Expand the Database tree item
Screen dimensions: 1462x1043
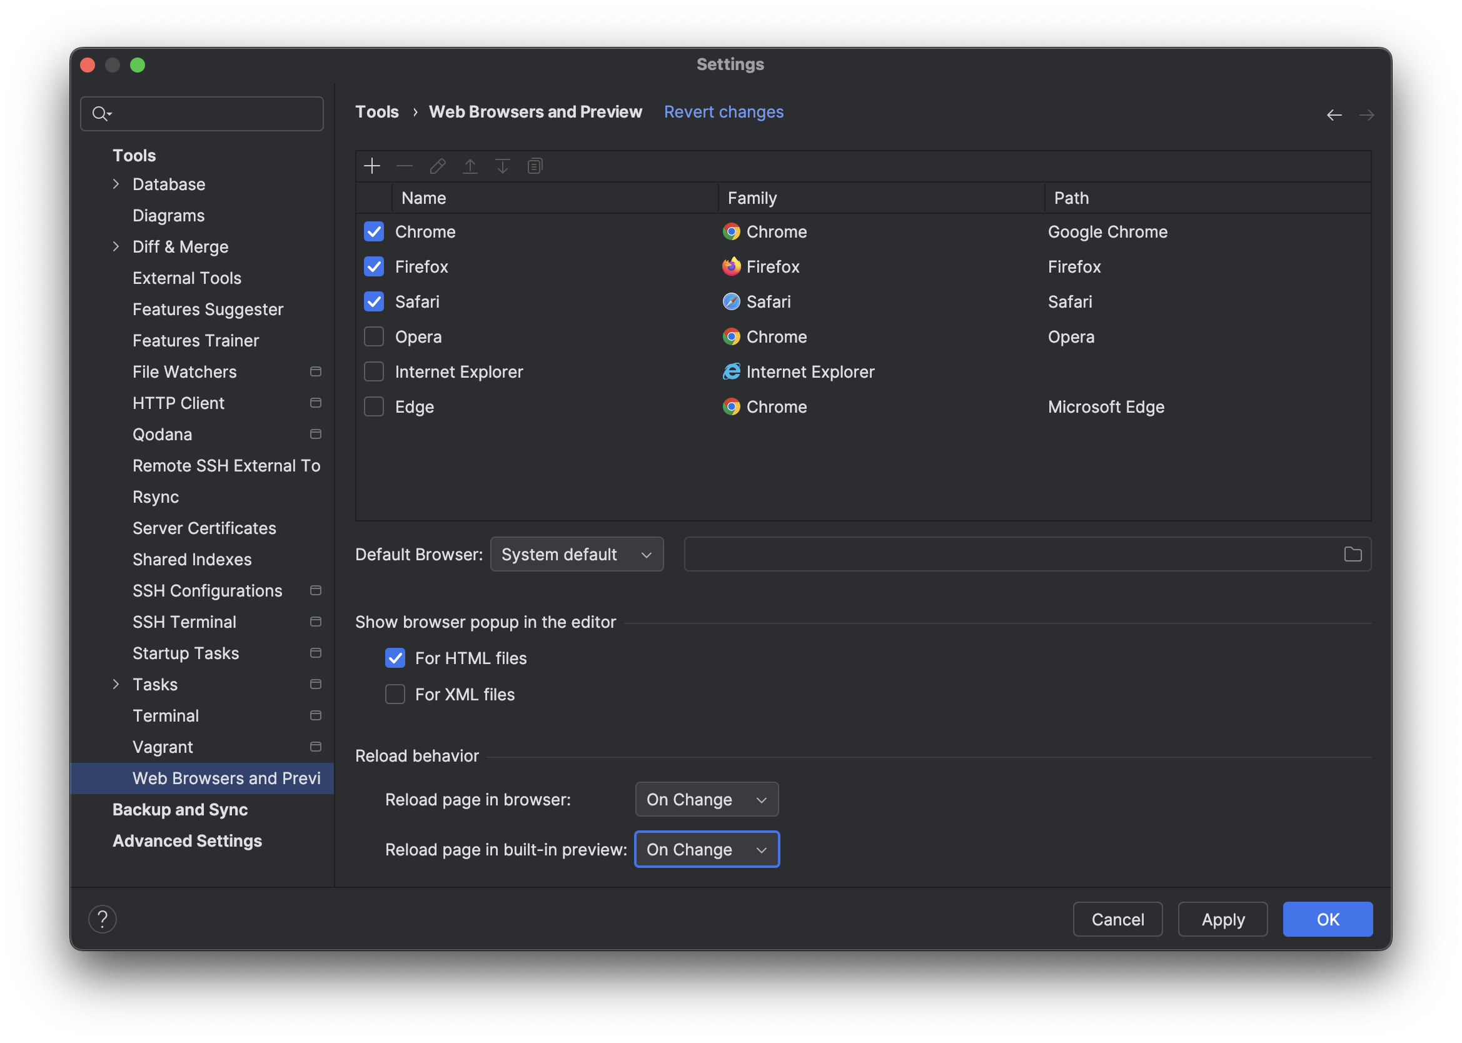pyautogui.click(x=116, y=184)
